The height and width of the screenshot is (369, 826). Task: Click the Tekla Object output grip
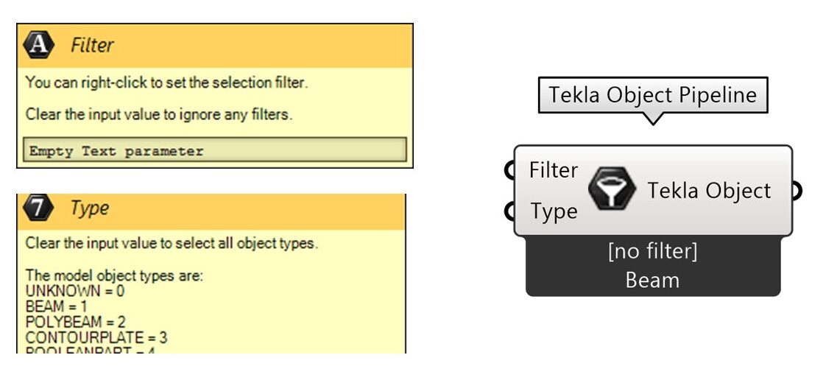797,190
